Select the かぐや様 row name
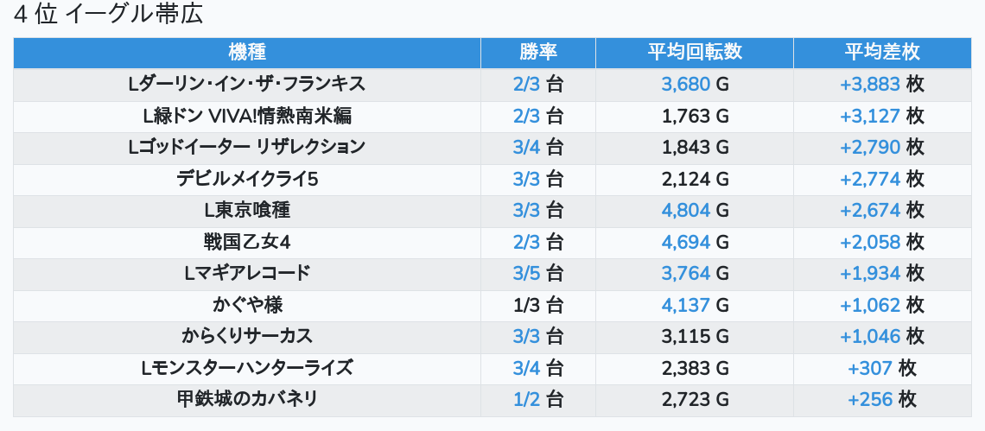The width and height of the screenshot is (985, 431). click(247, 306)
